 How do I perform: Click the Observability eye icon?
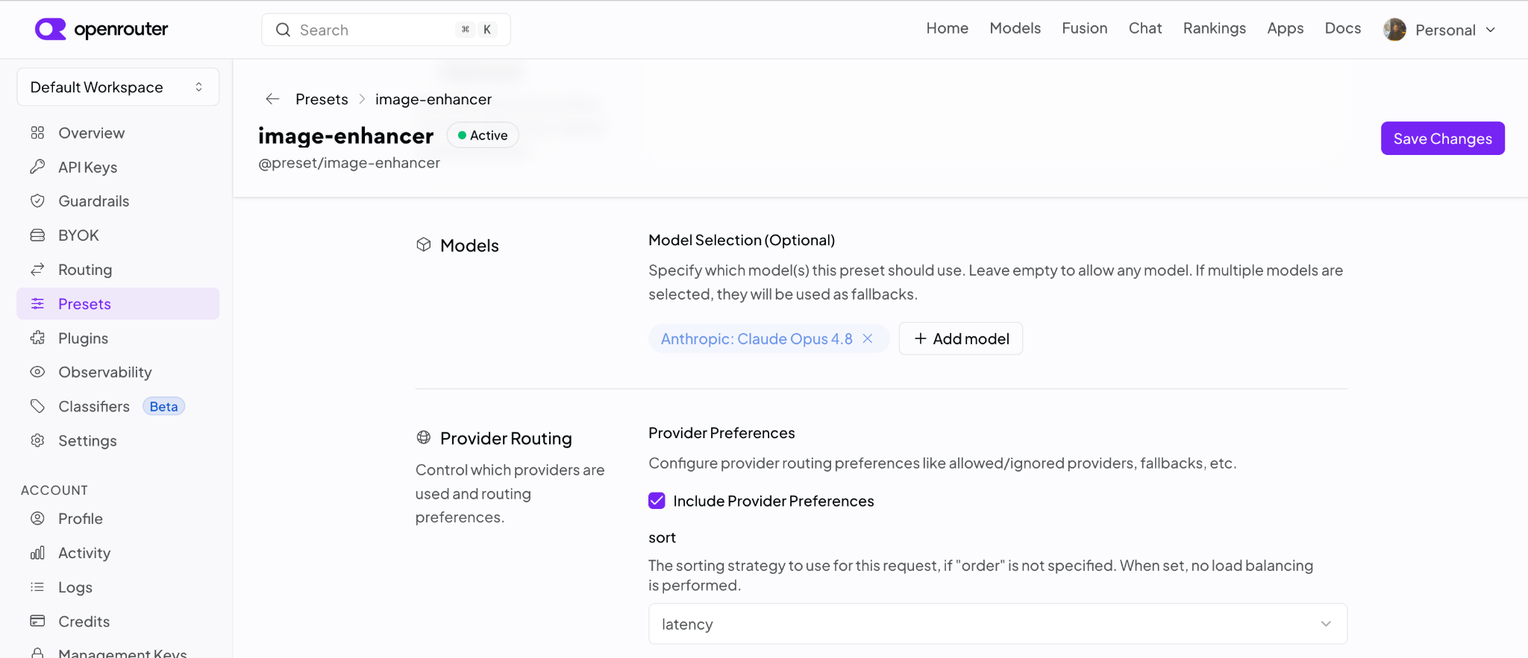37,372
